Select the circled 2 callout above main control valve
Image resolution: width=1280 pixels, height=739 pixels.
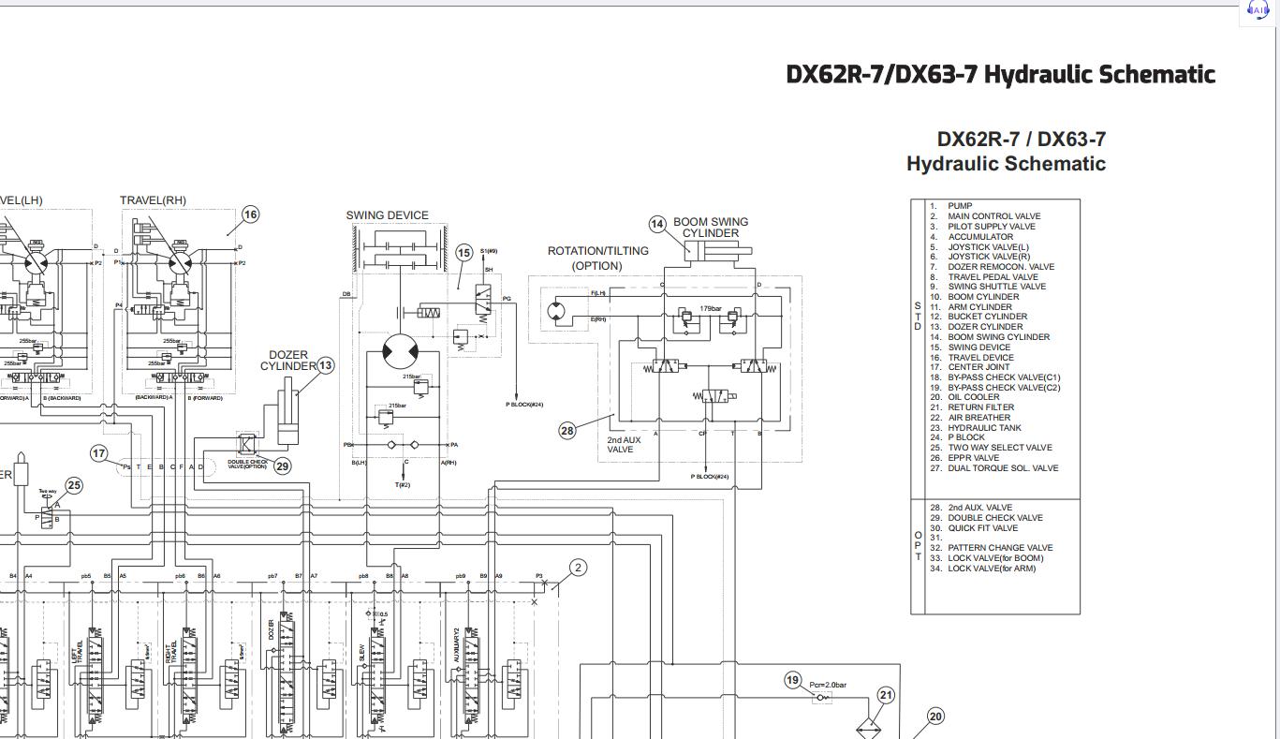coord(579,568)
